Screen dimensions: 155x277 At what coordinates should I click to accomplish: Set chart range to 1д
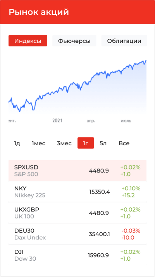(17, 143)
